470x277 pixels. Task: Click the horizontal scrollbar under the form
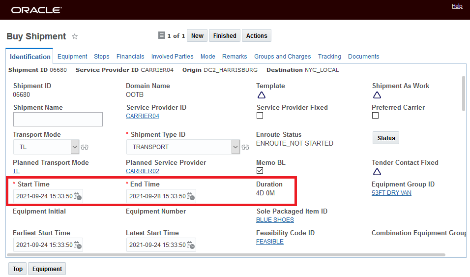[227, 255]
